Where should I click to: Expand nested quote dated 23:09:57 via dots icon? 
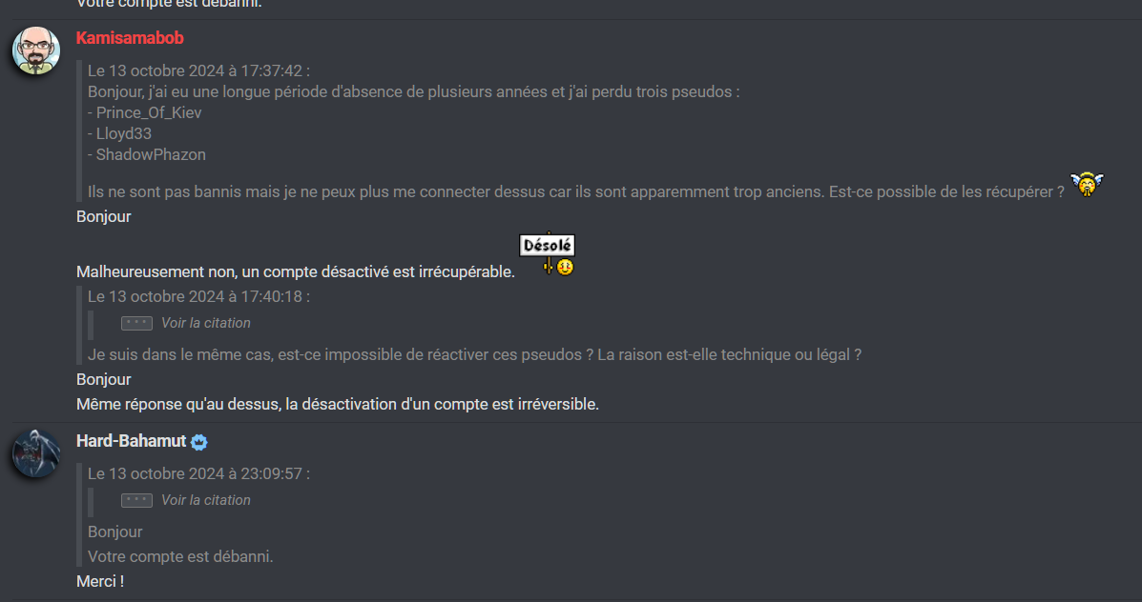click(137, 500)
